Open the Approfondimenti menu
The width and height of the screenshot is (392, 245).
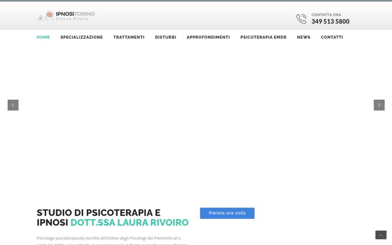208,37
